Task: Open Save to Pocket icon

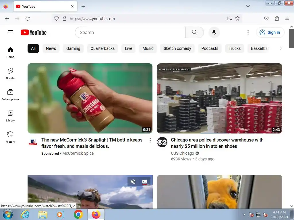Action: pos(266,19)
